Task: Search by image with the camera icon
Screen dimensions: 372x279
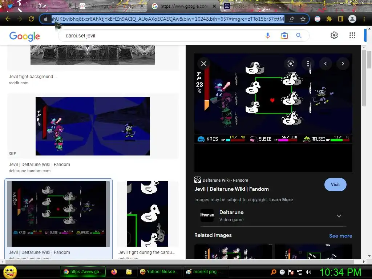Action: (x=284, y=36)
